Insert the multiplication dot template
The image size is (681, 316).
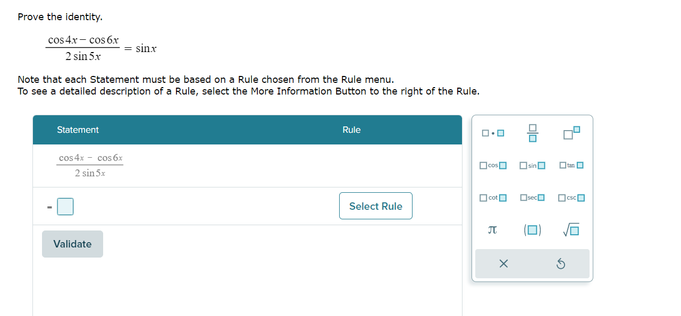493,133
